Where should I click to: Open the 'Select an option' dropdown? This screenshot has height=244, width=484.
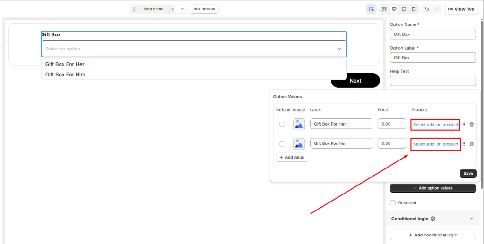point(194,49)
